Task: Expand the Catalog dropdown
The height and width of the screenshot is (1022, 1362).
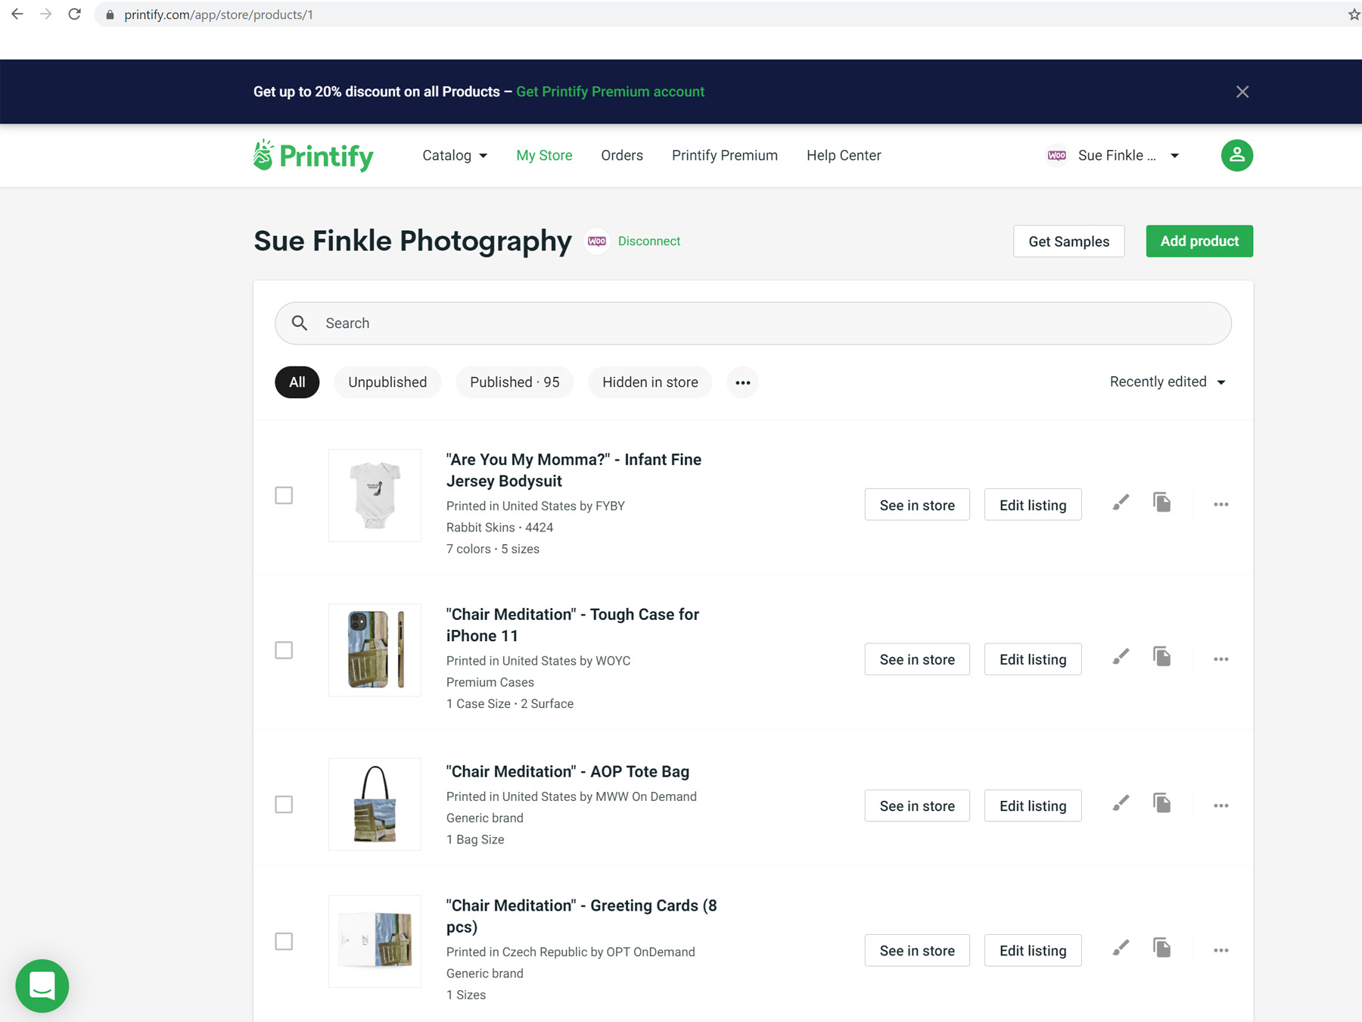Action: point(455,155)
